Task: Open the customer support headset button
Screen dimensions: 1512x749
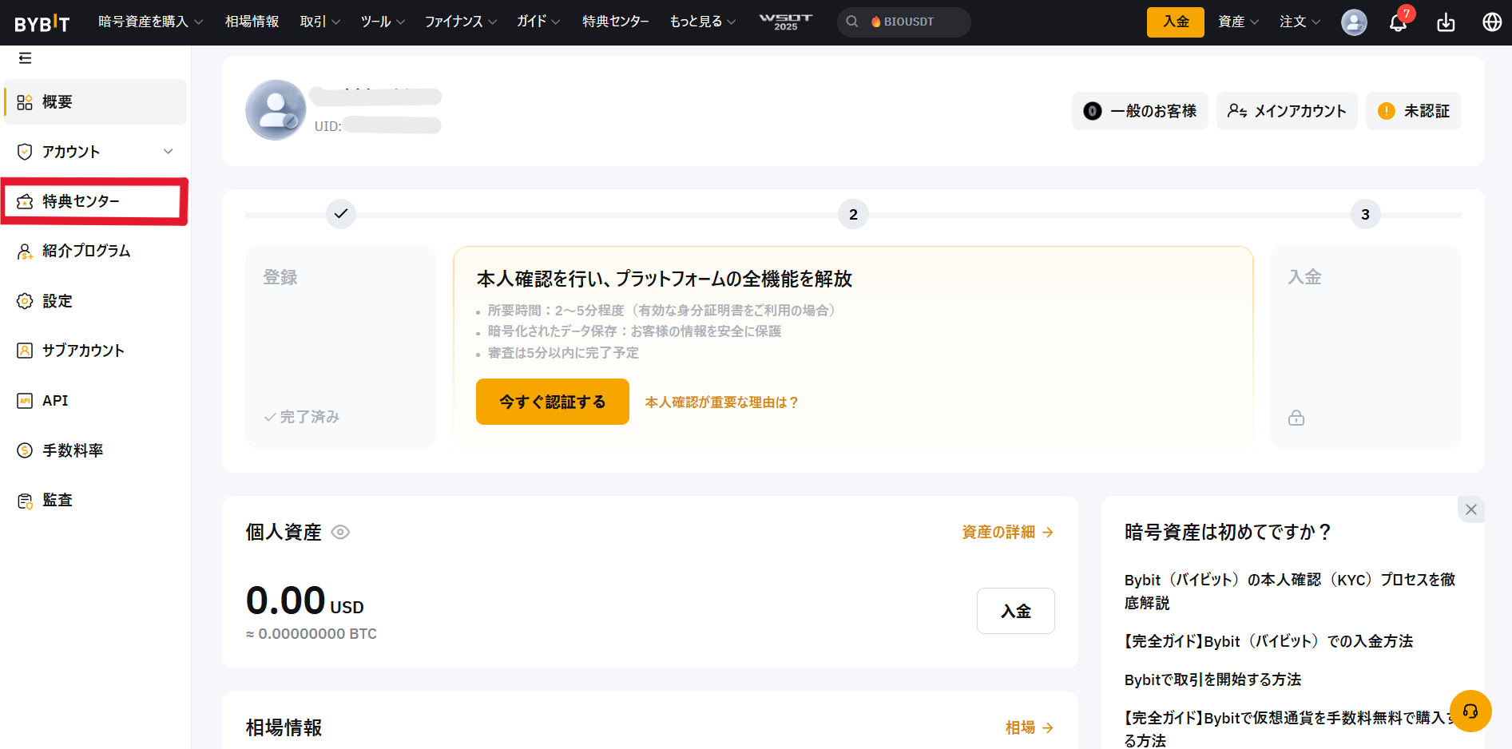Action: click(x=1470, y=711)
